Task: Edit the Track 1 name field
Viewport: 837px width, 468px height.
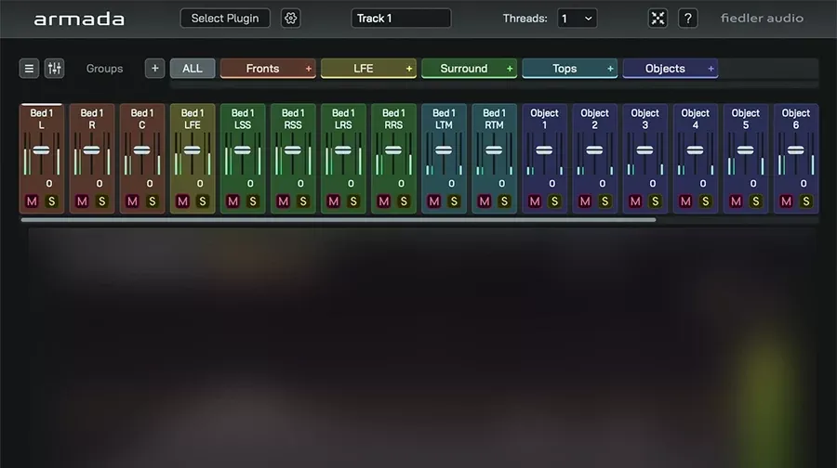Action: click(401, 19)
